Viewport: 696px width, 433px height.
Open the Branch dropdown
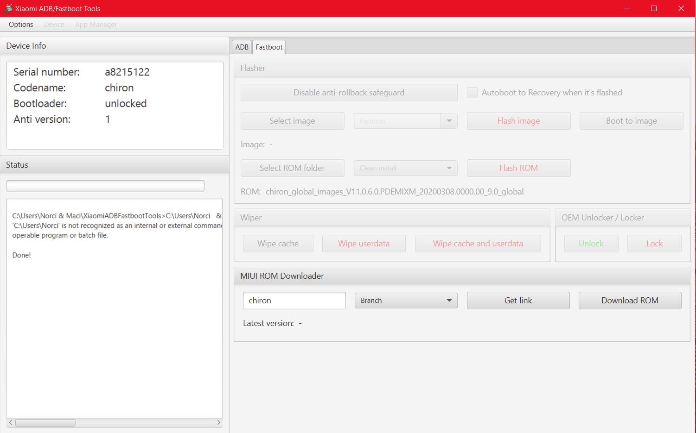point(406,301)
